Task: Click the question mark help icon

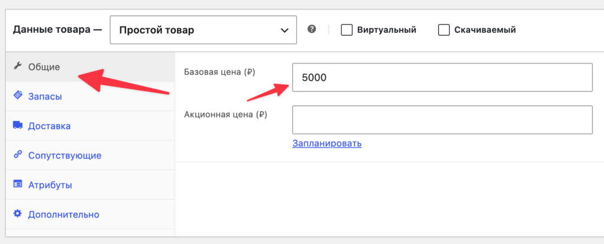Action: tap(311, 29)
